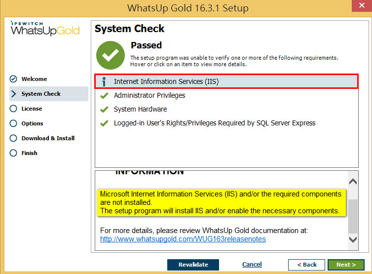Click the empty circle icon next to Finish
Viewport: 372px width, 274px height.
click(x=13, y=153)
